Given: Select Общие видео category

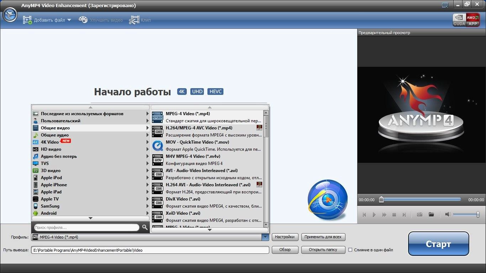Looking at the screenshot, I should [90, 128].
